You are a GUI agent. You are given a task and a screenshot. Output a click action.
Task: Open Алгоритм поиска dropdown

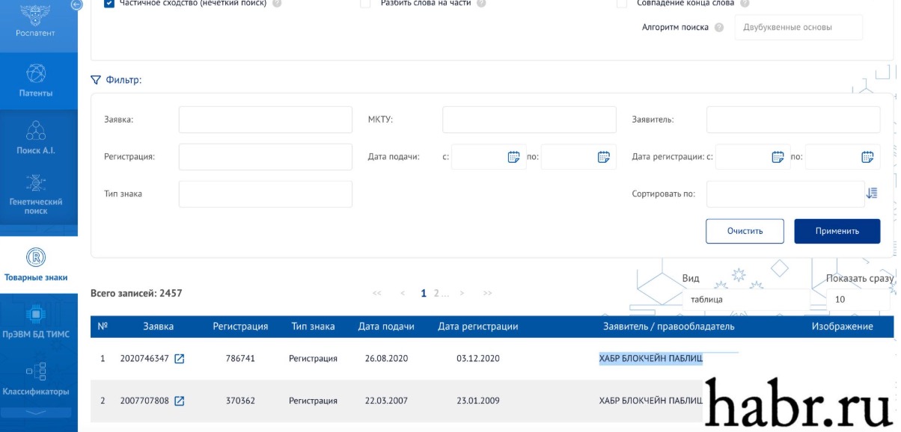tap(798, 28)
